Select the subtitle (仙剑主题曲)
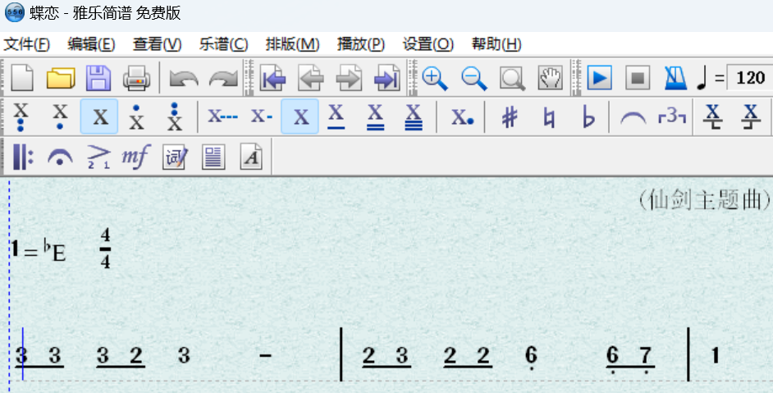 point(706,199)
